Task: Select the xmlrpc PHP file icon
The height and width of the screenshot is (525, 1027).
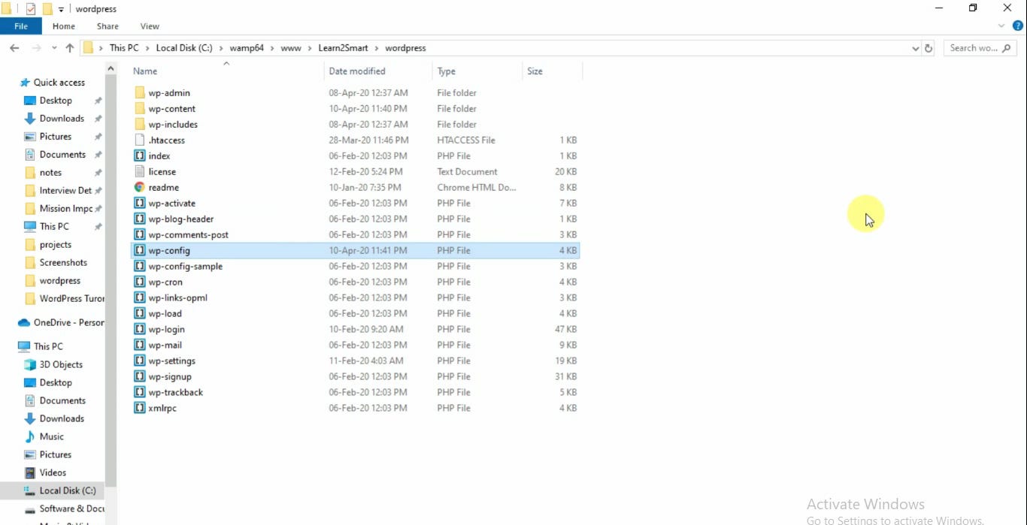Action: pyautogui.click(x=139, y=409)
